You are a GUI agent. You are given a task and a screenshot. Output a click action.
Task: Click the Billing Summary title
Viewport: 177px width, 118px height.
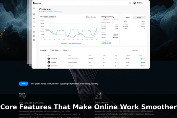click(x=108, y=17)
